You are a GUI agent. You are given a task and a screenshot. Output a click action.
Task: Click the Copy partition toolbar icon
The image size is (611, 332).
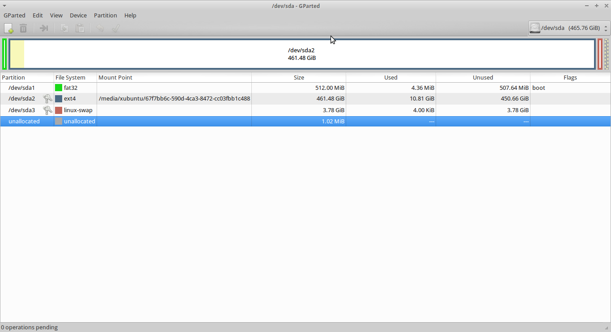tap(64, 28)
